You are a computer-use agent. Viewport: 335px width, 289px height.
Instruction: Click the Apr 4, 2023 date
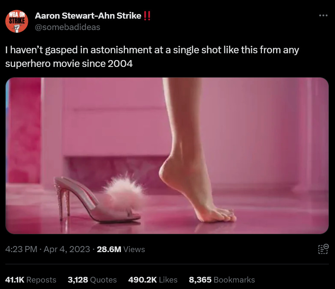tap(67, 249)
